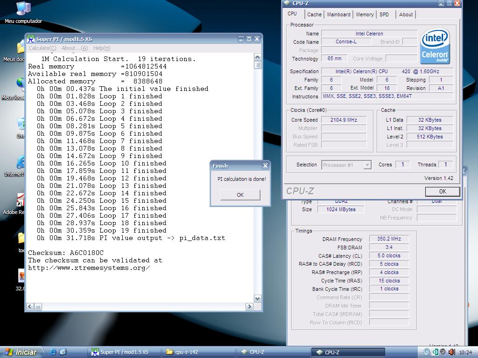Click the Revision A1 field
The width and height of the screenshot is (478, 358).
[441, 88]
